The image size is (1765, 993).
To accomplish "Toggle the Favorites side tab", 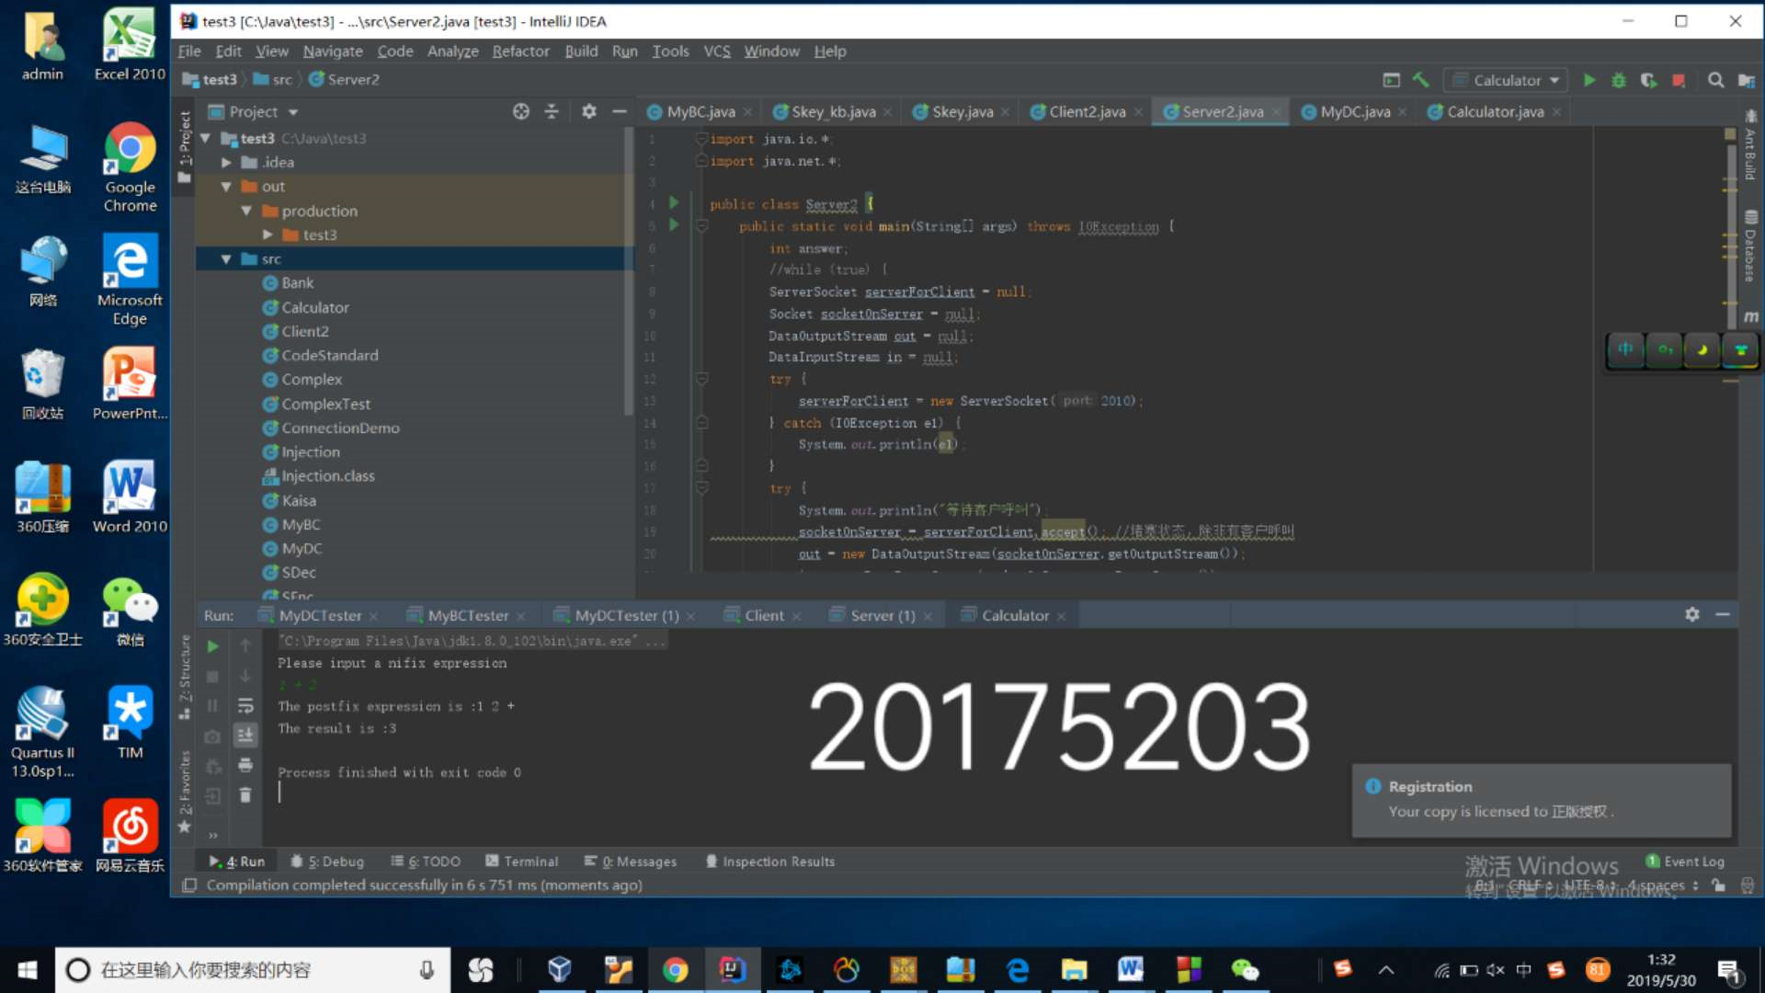I will click(185, 793).
